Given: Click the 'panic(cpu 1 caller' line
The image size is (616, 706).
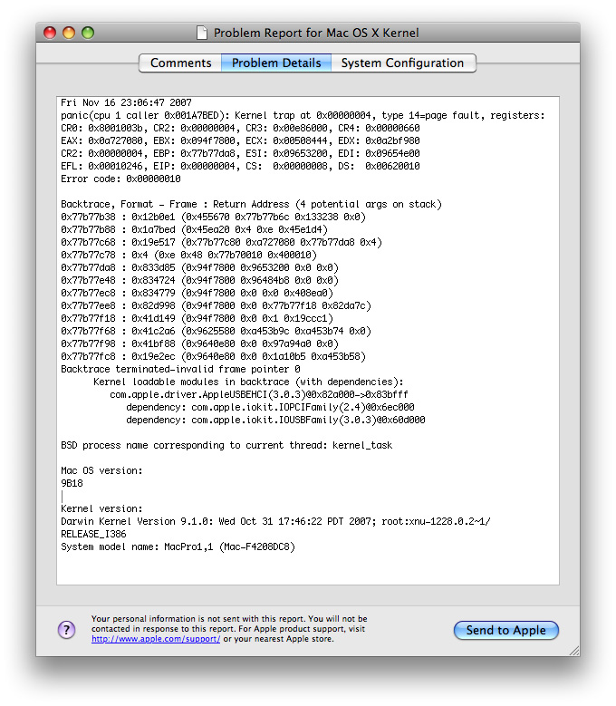Looking at the screenshot, I should [x=303, y=115].
